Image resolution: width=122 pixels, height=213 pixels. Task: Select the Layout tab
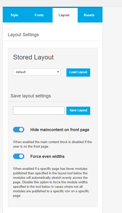(x=64, y=15)
